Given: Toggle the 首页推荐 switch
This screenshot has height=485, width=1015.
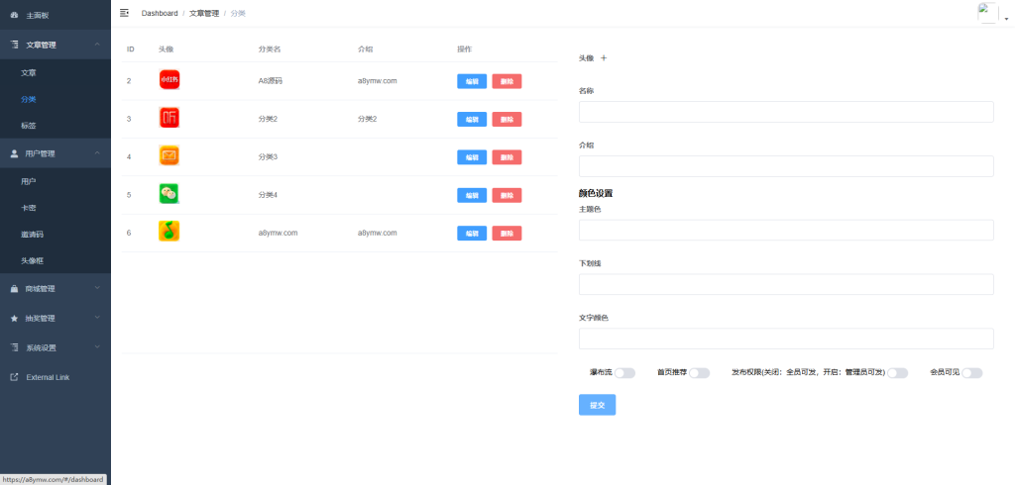Looking at the screenshot, I should coord(699,373).
